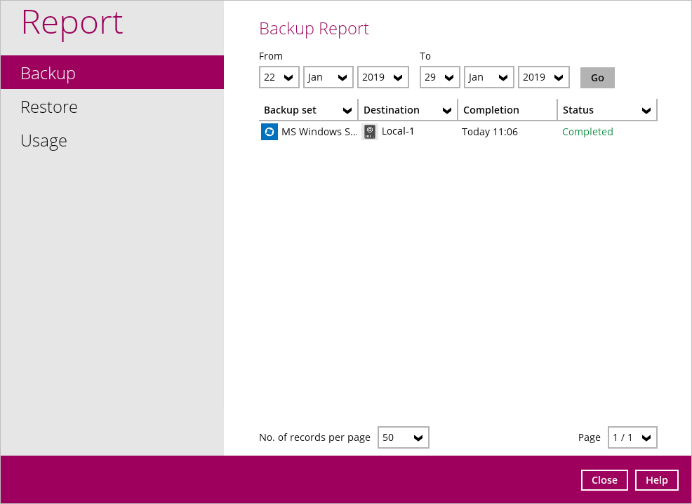Expand the To month dropdown
Screen dimensions: 692x504
(489, 77)
